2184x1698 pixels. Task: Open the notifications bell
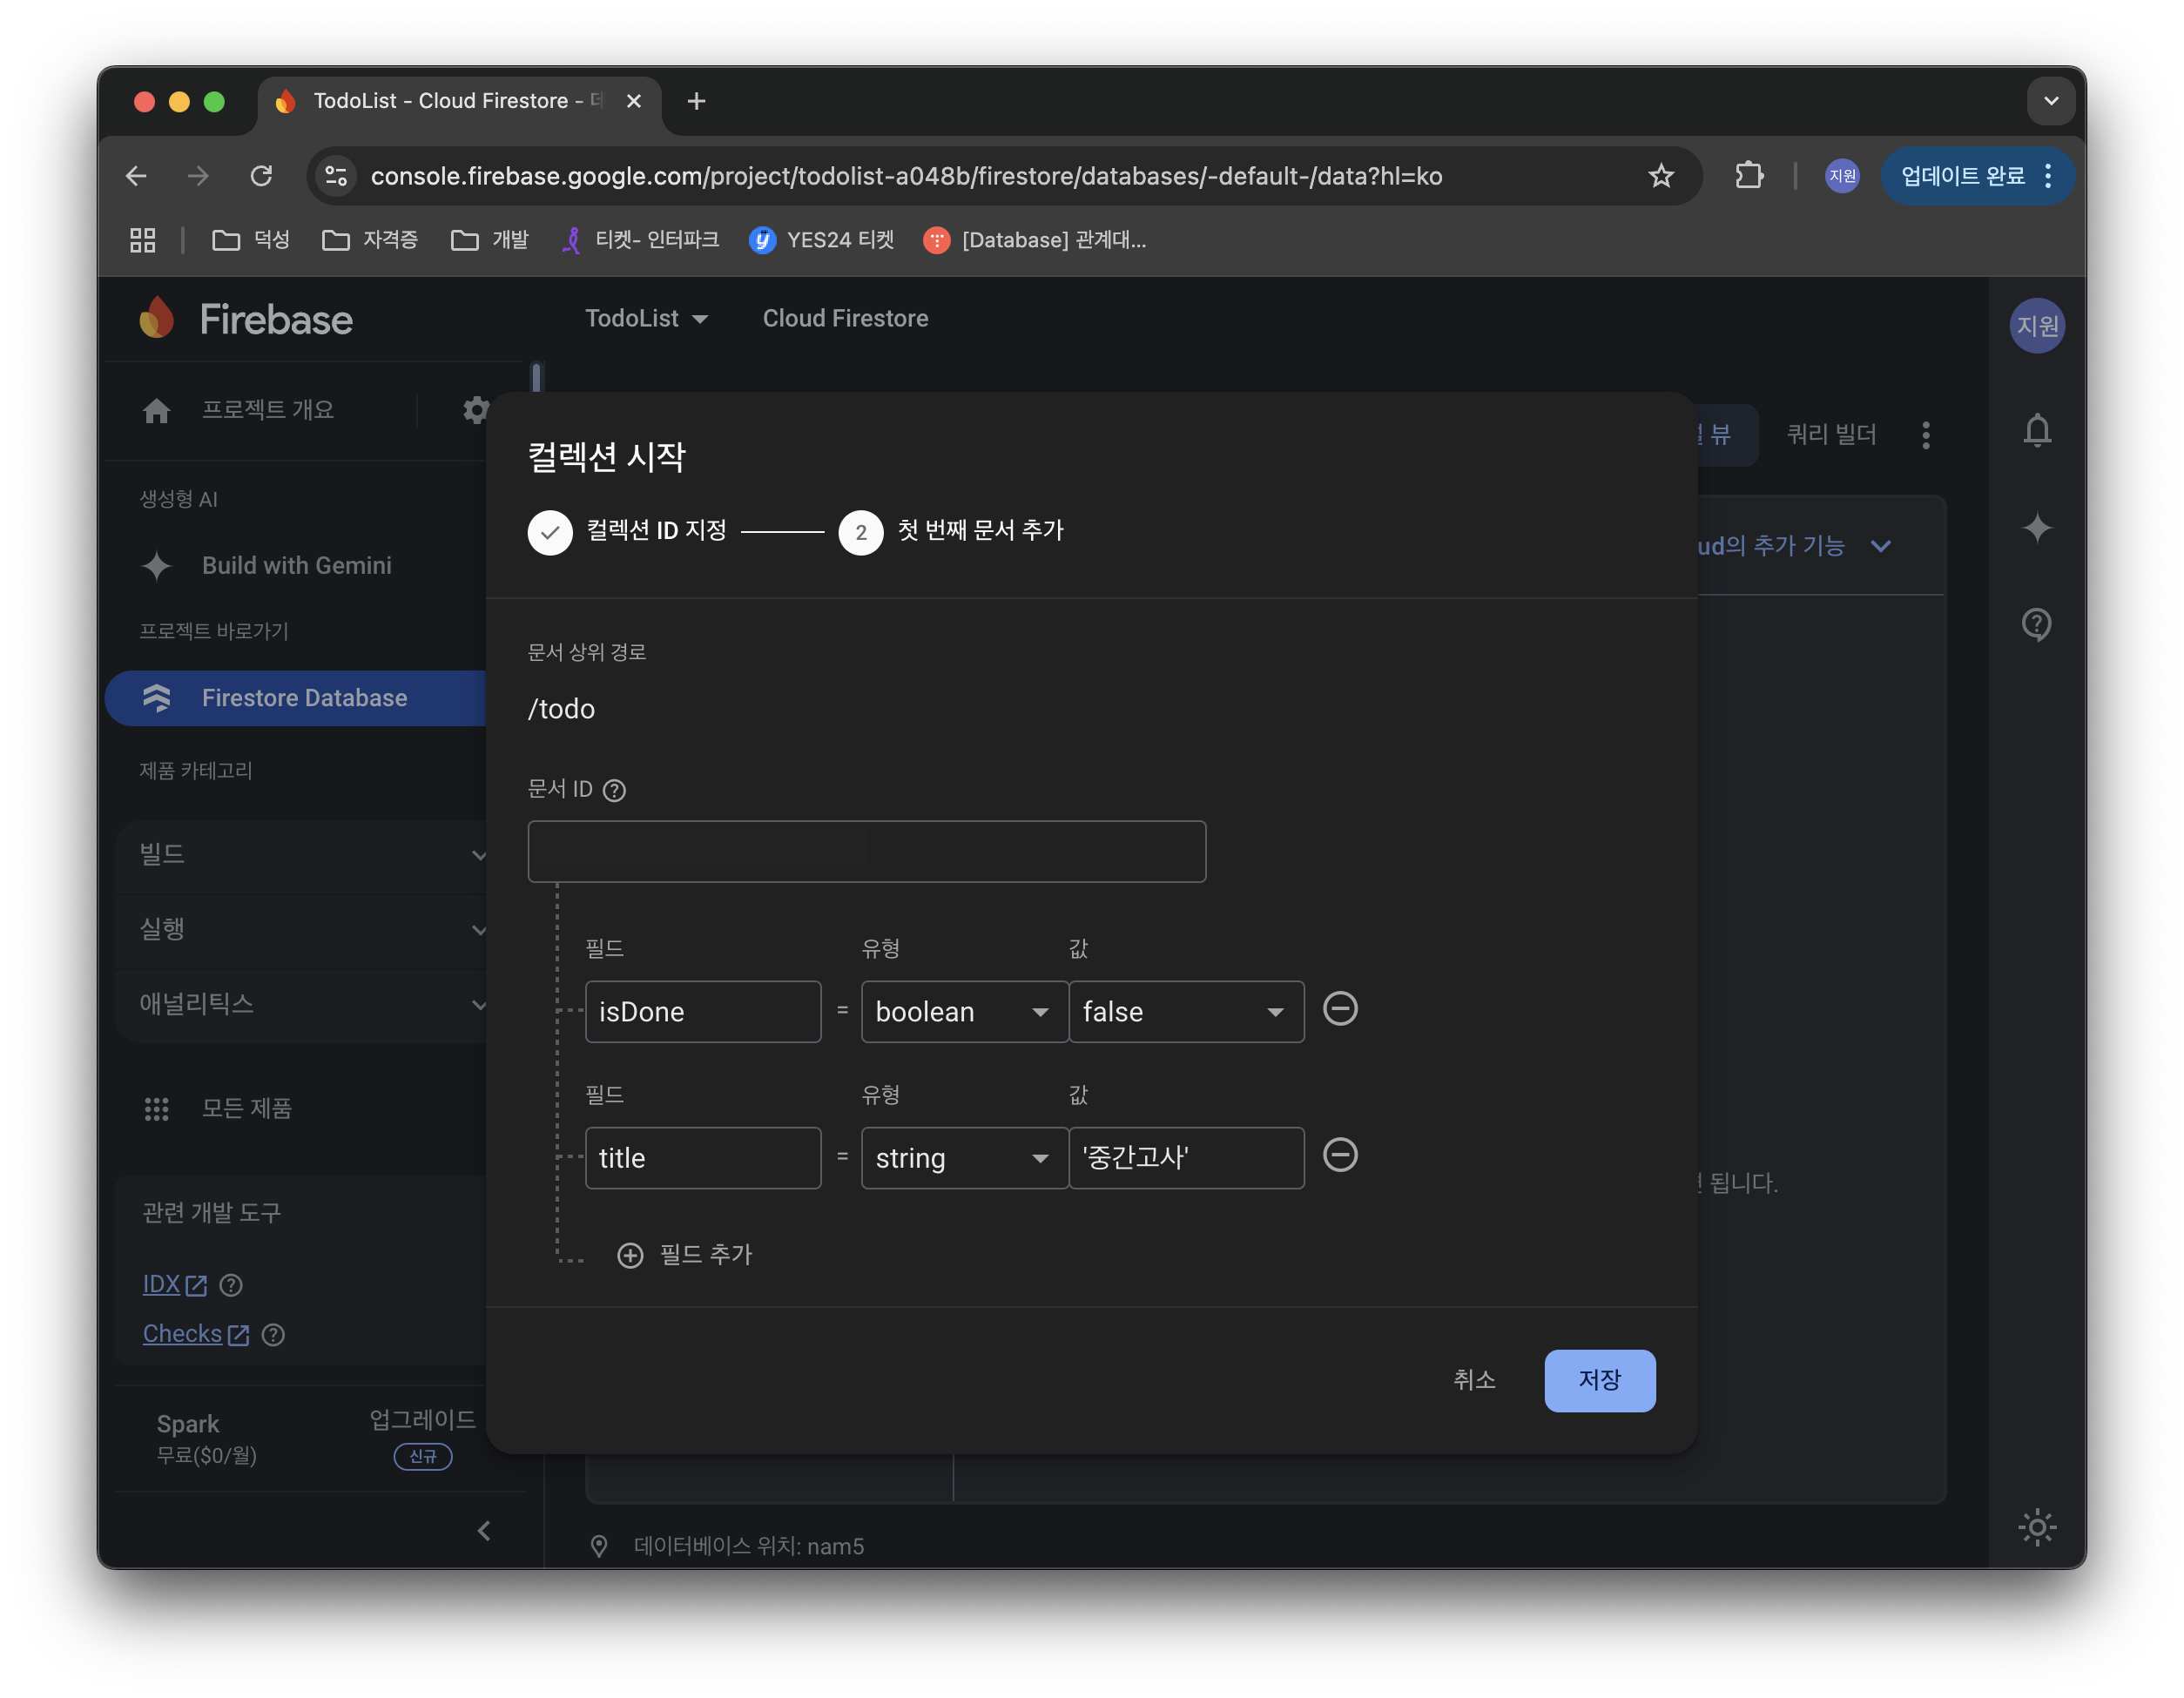[x=2036, y=431]
